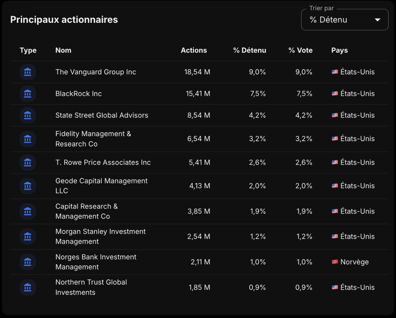This screenshot has width=396, height=318.
Task: Select The Vanguard Group Inc name
Action: coord(96,72)
